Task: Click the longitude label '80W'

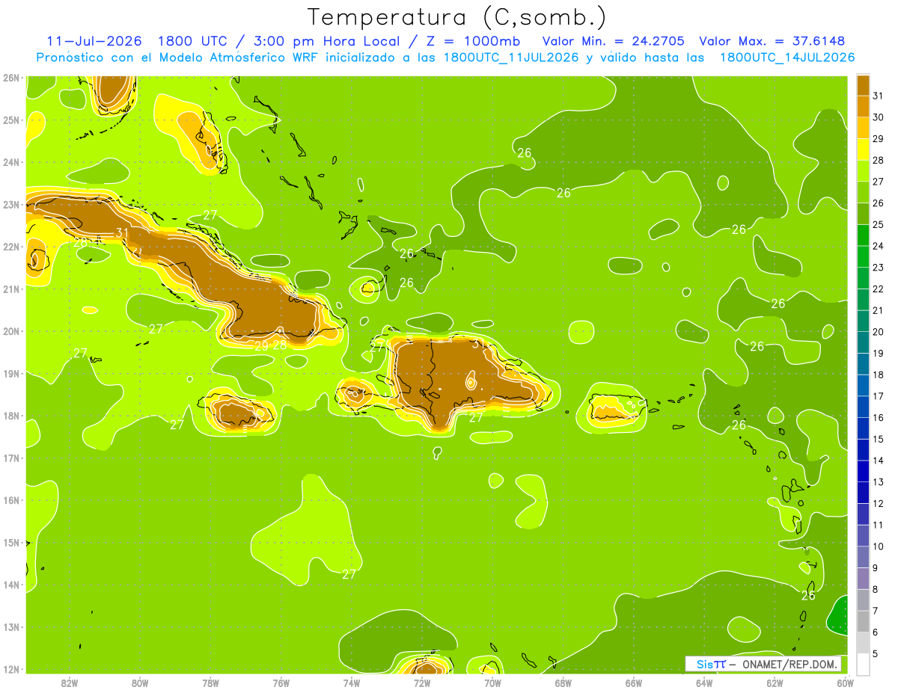Action: [x=140, y=683]
